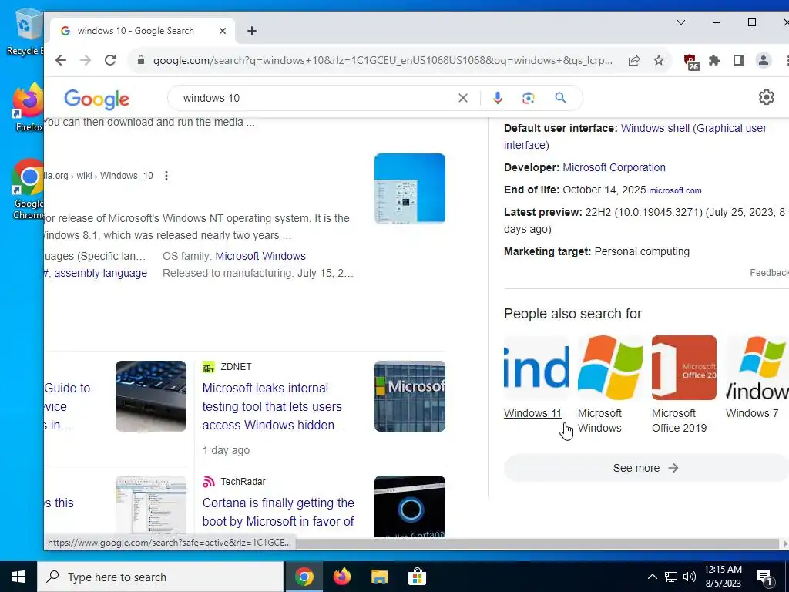This screenshot has height=592, width=789.
Task: Open ZDNET article about Microsoft leaking tool
Action: [274, 406]
